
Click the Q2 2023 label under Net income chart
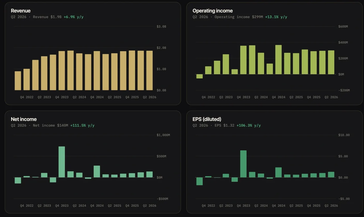point(44,206)
